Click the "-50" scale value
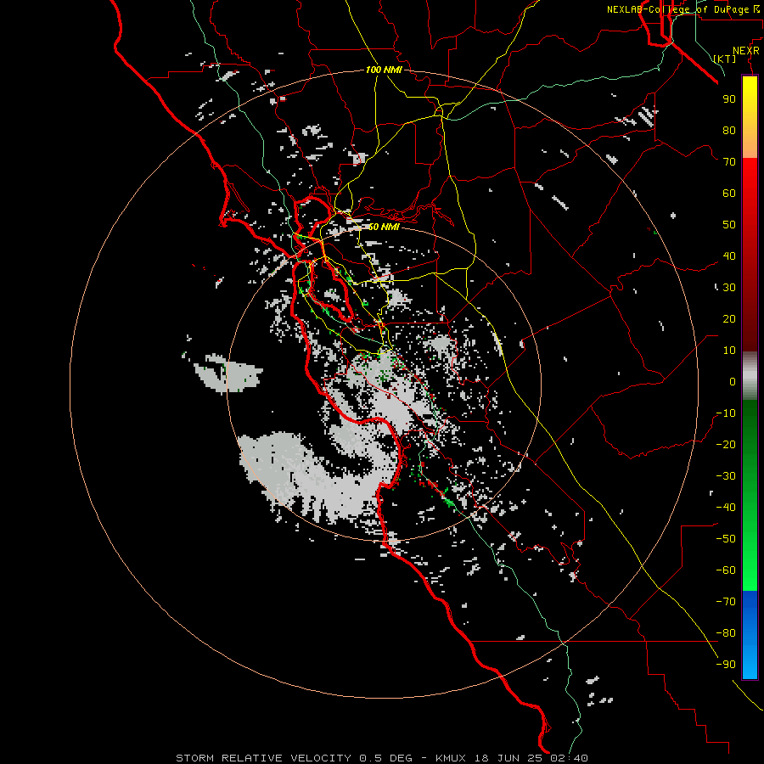Screen dimensions: 764x764 pos(726,538)
